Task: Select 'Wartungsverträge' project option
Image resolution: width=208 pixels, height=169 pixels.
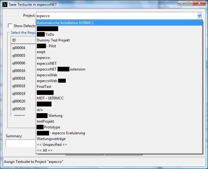Action: click(51, 139)
